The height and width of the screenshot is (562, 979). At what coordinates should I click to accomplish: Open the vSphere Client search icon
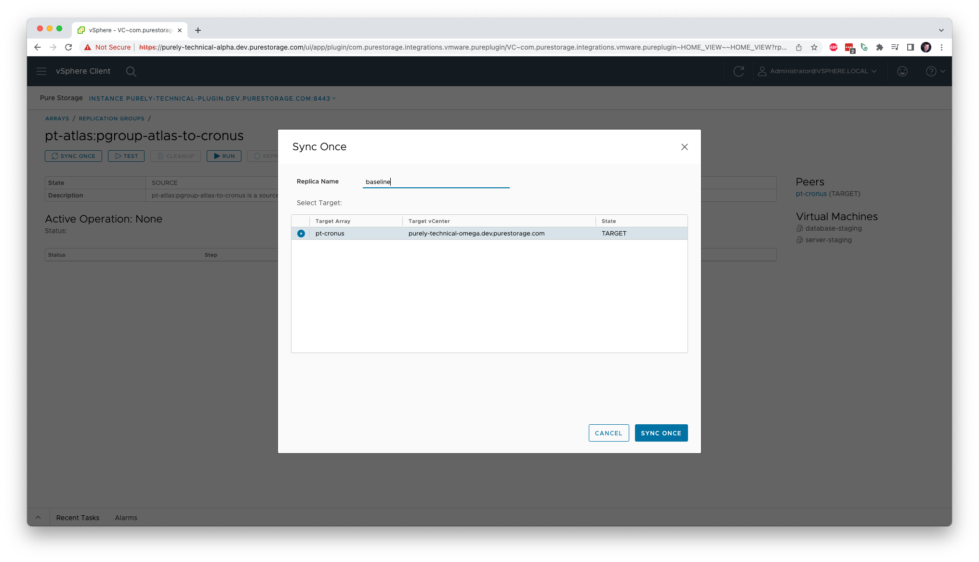tap(131, 71)
